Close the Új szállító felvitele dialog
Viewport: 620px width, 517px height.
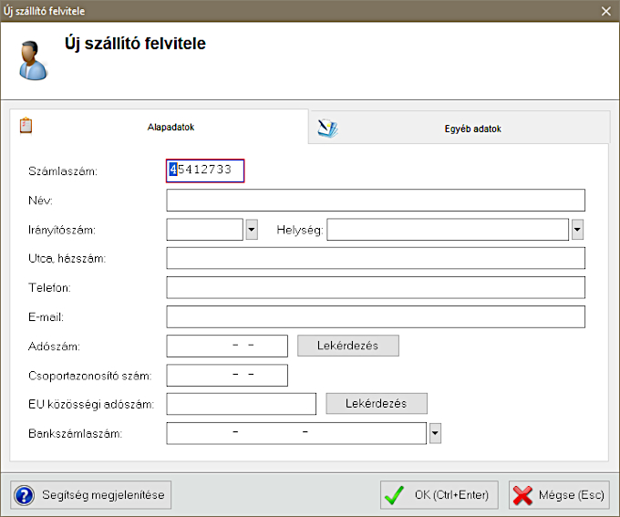606,10
